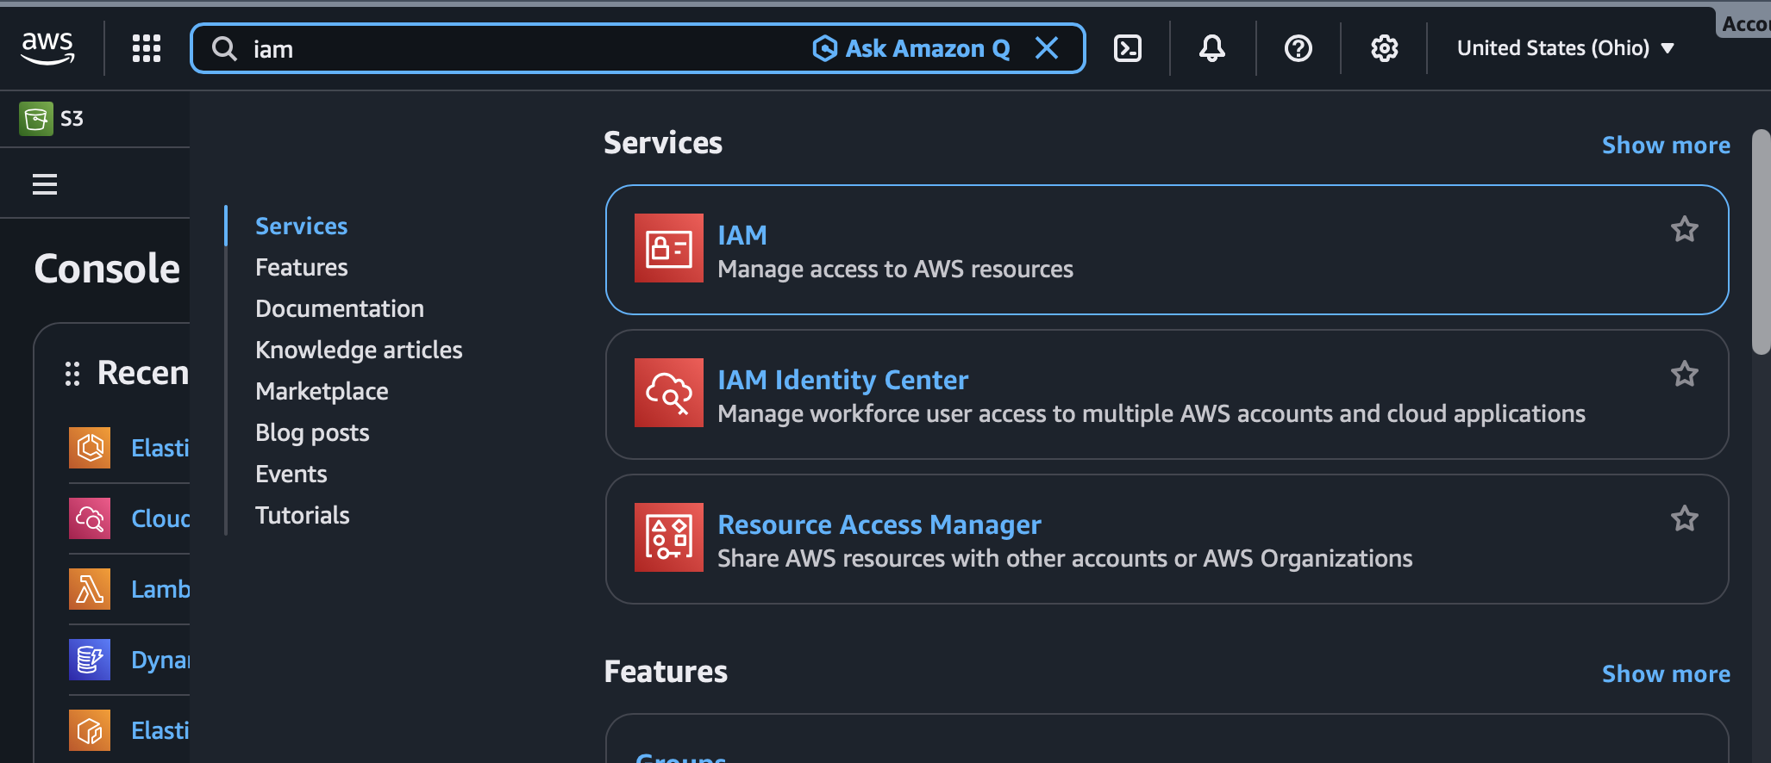The image size is (1771, 763).
Task: Click the IAM Identity Center icon
Action: point(669,393)
